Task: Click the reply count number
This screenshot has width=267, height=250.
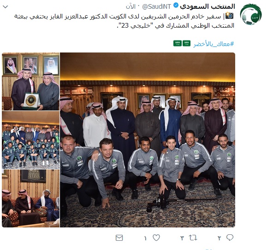Action: tap(219, 238)
